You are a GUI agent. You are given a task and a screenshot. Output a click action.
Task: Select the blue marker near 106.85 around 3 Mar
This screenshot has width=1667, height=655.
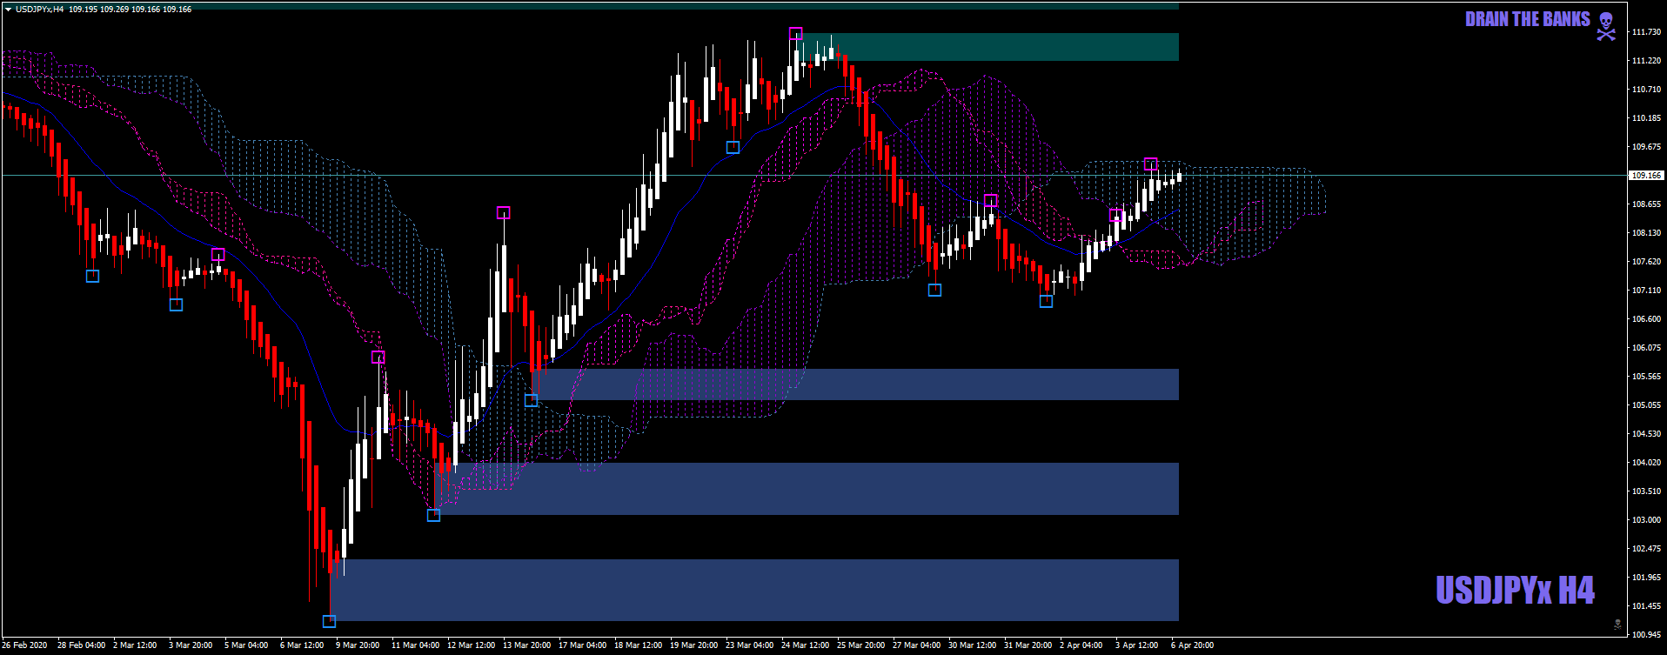tap(176, 304)
